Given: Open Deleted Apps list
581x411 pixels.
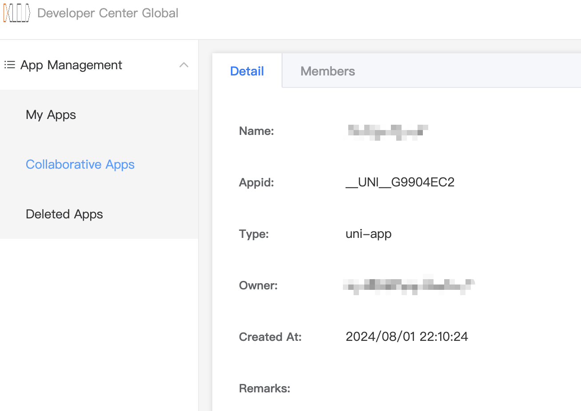Looking at the screenshot, I should click(x=64, y=214).
